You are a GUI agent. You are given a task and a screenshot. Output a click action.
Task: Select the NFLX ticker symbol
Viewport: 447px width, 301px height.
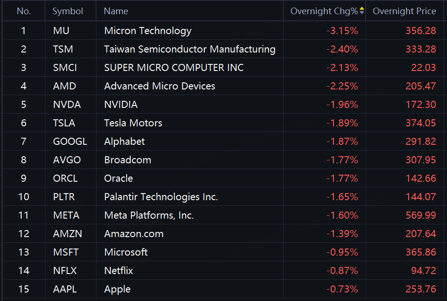(65, 271)
